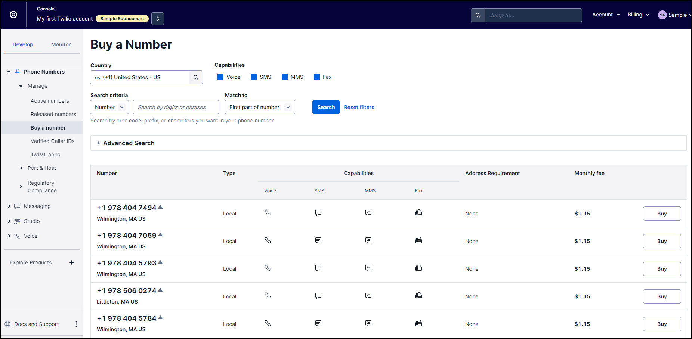This screenshot has width=692, height=339.
Task: Click the Jump to search icon
Action: click(478, 15)
